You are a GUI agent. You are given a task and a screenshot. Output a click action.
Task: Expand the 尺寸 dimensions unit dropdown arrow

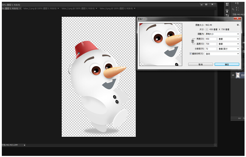click(207, 30)
